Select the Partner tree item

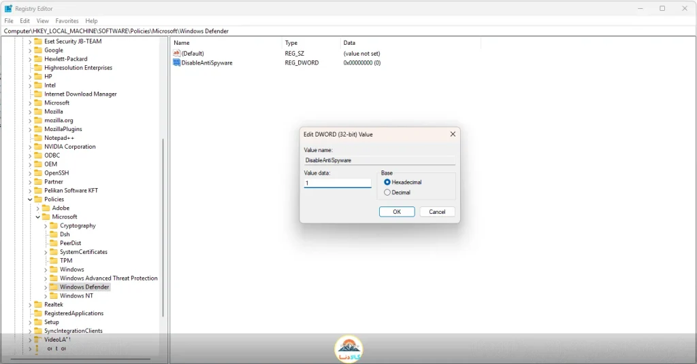(x=54, y=182)
